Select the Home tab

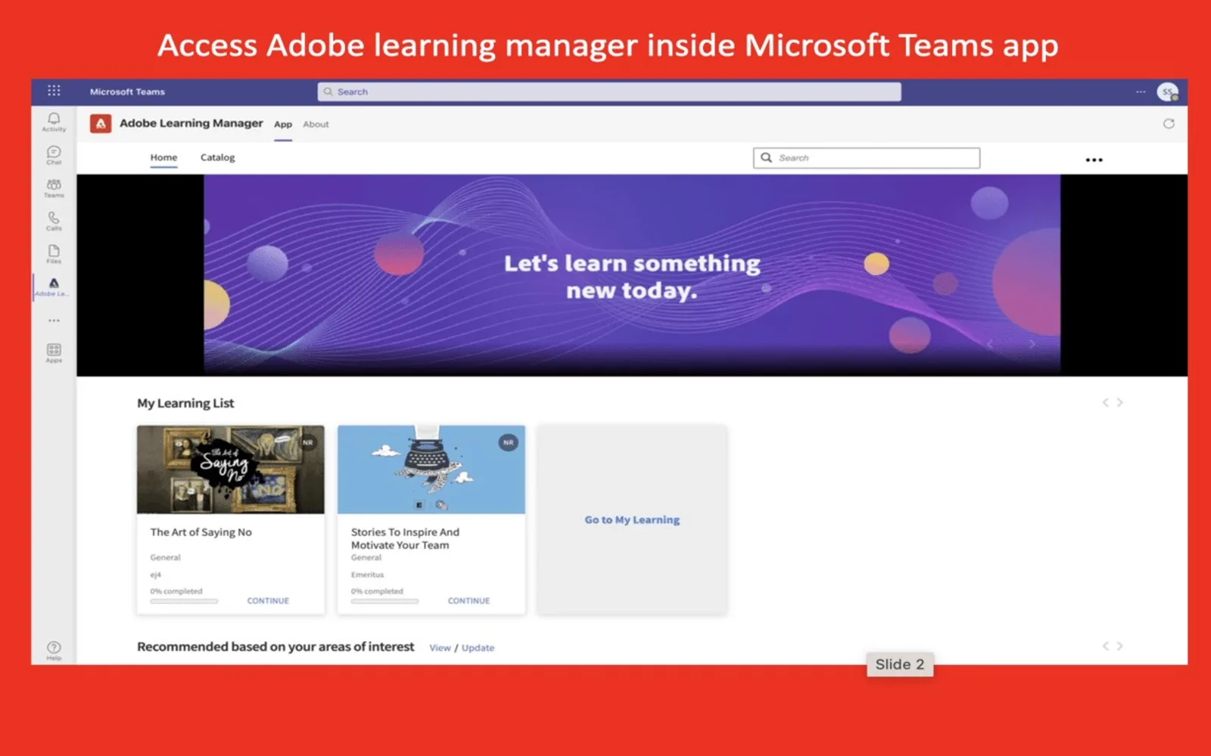(163, 157)
